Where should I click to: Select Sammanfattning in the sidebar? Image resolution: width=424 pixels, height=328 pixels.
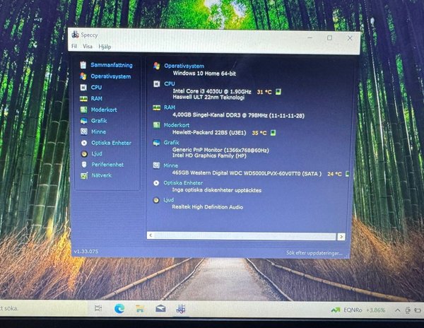click(x=112, y=65)
